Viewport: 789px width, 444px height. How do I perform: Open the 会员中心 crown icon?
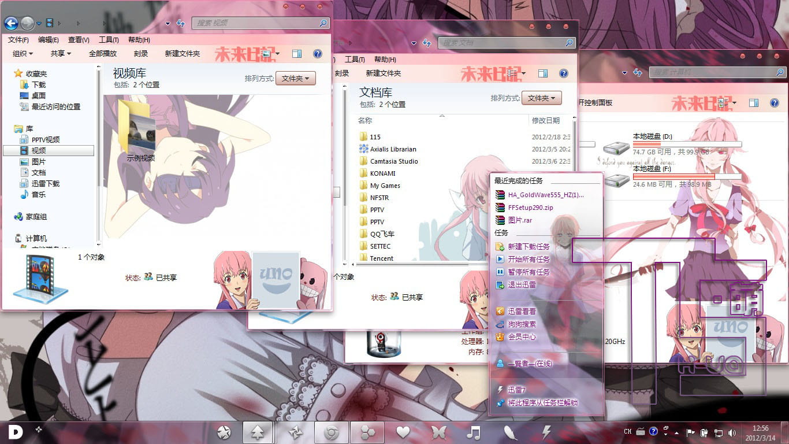point(500,337)
